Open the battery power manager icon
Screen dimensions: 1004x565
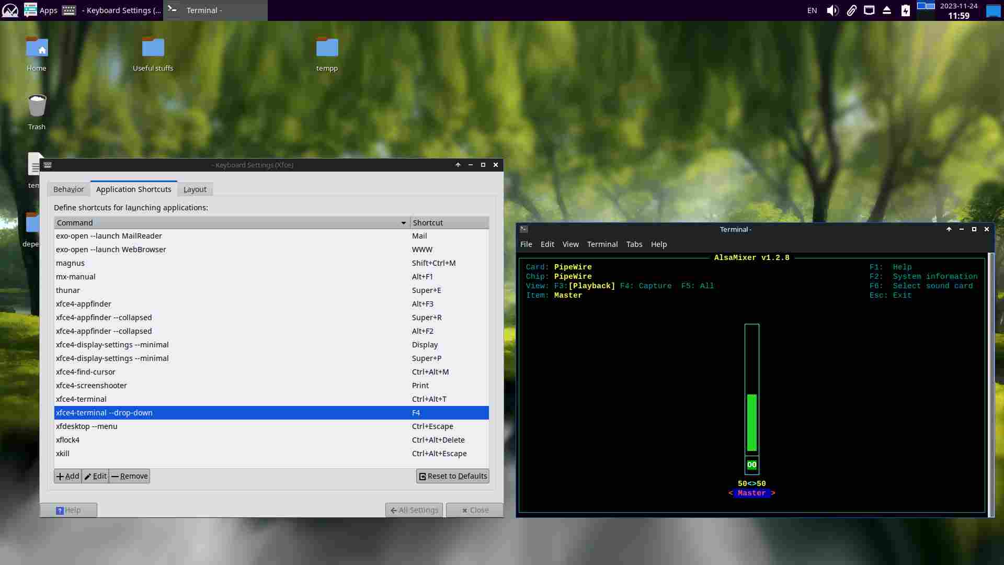[906, 10]
